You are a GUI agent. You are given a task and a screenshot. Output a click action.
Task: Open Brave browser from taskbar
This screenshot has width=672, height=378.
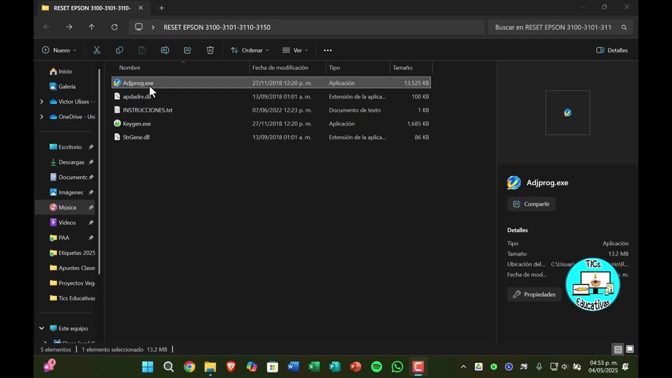click(x=231, y=366)
